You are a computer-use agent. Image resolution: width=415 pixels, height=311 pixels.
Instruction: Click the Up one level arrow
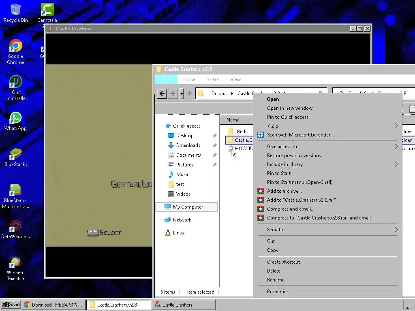(x=190, y=94)
